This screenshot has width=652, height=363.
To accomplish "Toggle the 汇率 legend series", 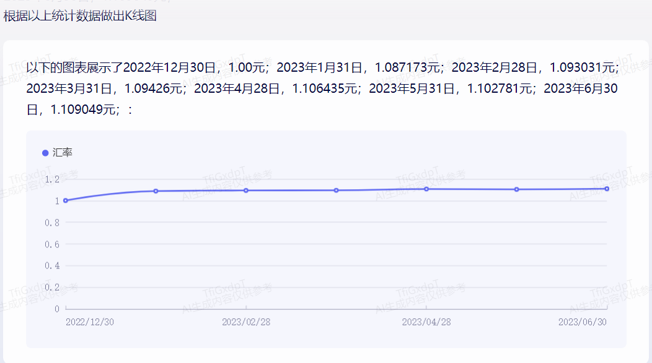I will pyautogui.click(x=58, y=153).
